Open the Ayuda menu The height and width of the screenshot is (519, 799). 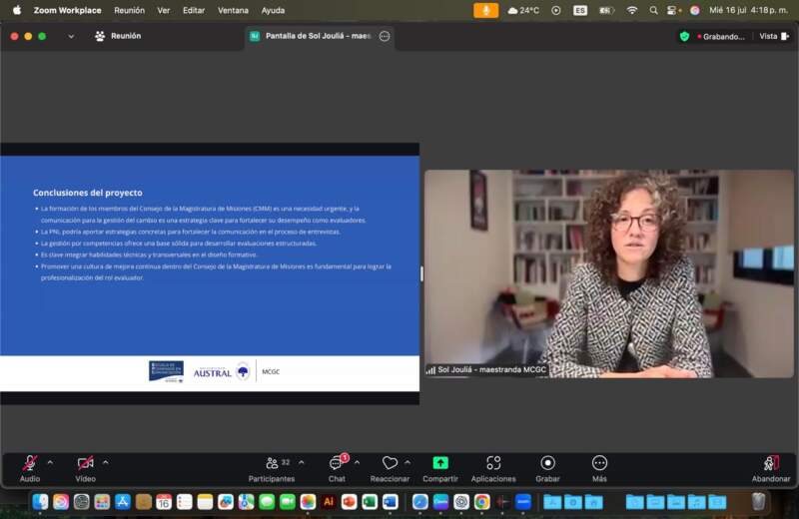coord(273,10)
